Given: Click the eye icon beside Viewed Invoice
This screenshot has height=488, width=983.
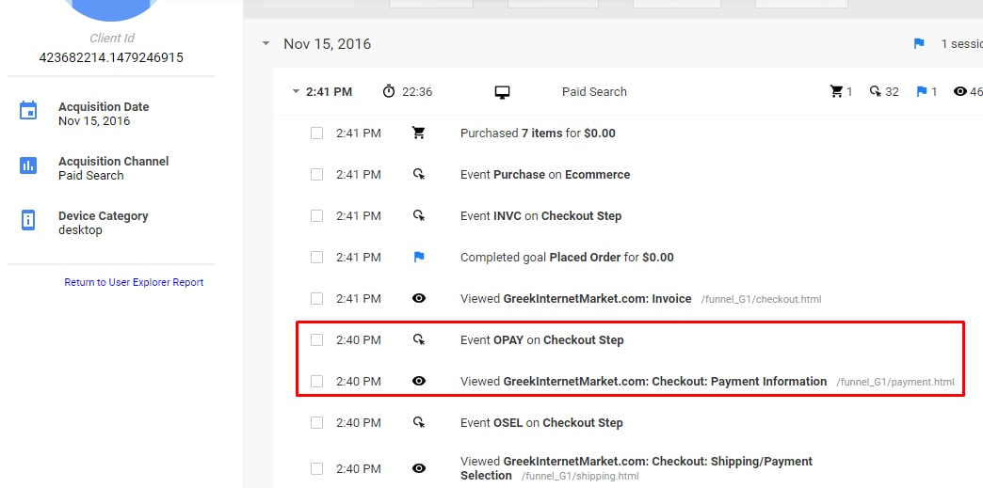Looking at the screenshot, I should point(419,299).
